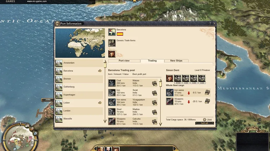Click Weapons icon in fleet cargo
This screenshot has width=270, height=151.
(169, 101)
